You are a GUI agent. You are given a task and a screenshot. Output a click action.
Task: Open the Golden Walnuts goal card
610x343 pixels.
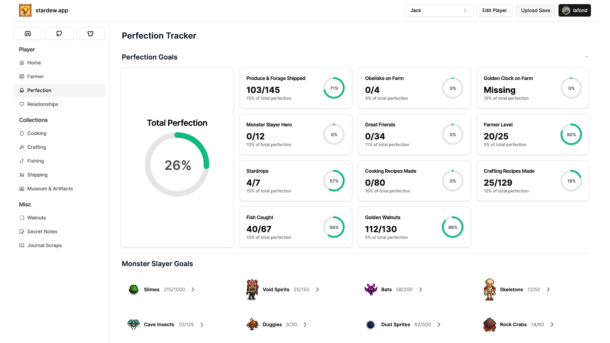tap(414, 227)
